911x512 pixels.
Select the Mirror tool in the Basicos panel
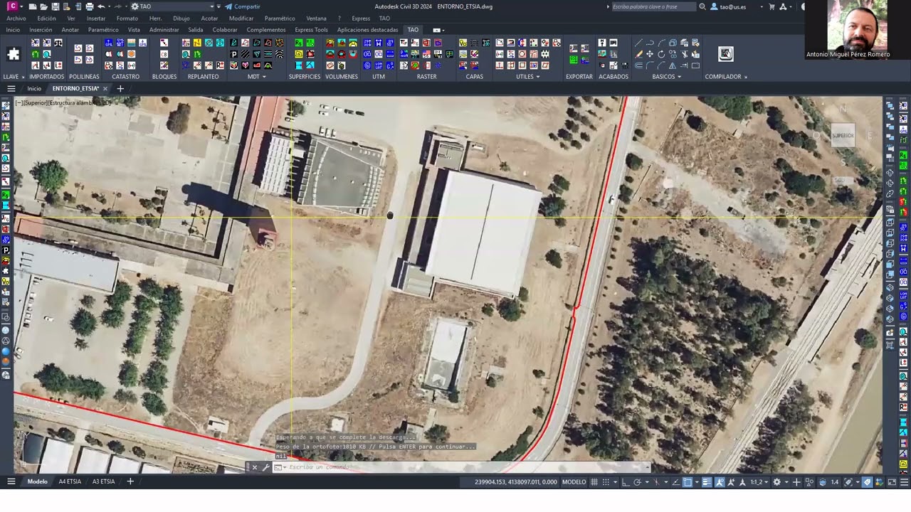[673, 65]
